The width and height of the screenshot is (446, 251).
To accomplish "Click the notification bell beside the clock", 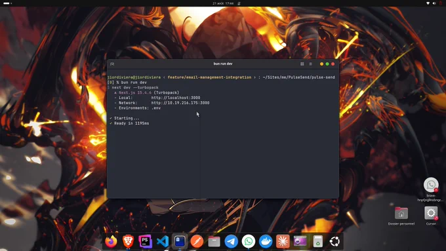I will (x=239, y=3).
